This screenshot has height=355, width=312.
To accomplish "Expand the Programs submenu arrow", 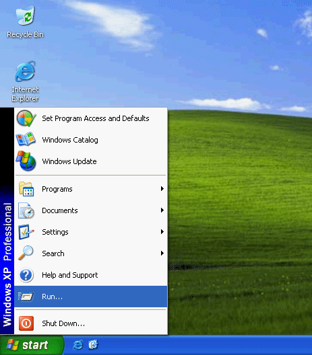I will pyautogui.click(x=162, y=188).
